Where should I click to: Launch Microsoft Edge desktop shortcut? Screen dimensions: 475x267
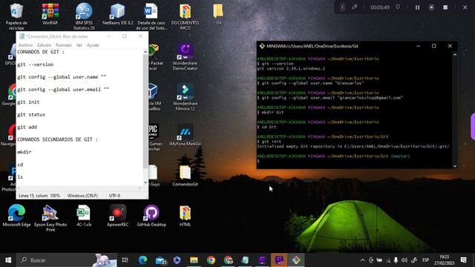click(x=16, y=216)
